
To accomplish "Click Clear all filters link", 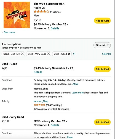I will coord(106,54).
